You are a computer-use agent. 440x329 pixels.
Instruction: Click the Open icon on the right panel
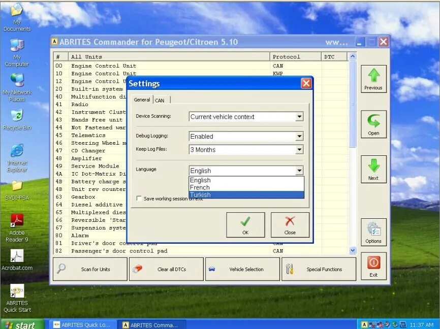(373, 123)
